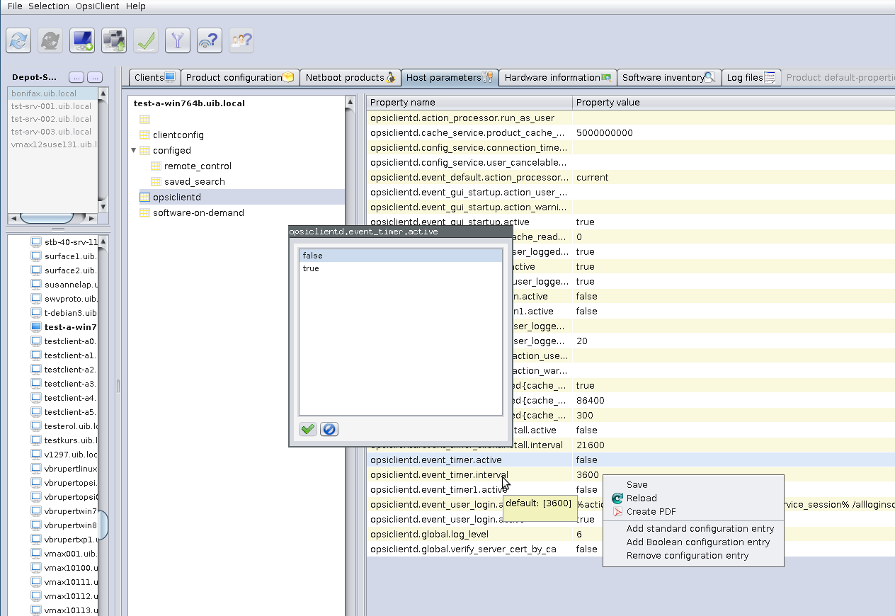
Task: Click grid icon next to software-on-demand
Action: [145, 213]
